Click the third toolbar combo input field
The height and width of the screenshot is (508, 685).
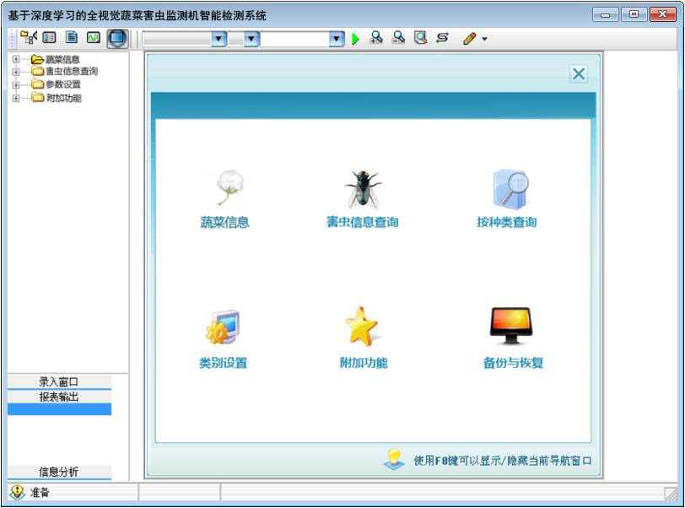pyautogui.click(x=295, y=39)
